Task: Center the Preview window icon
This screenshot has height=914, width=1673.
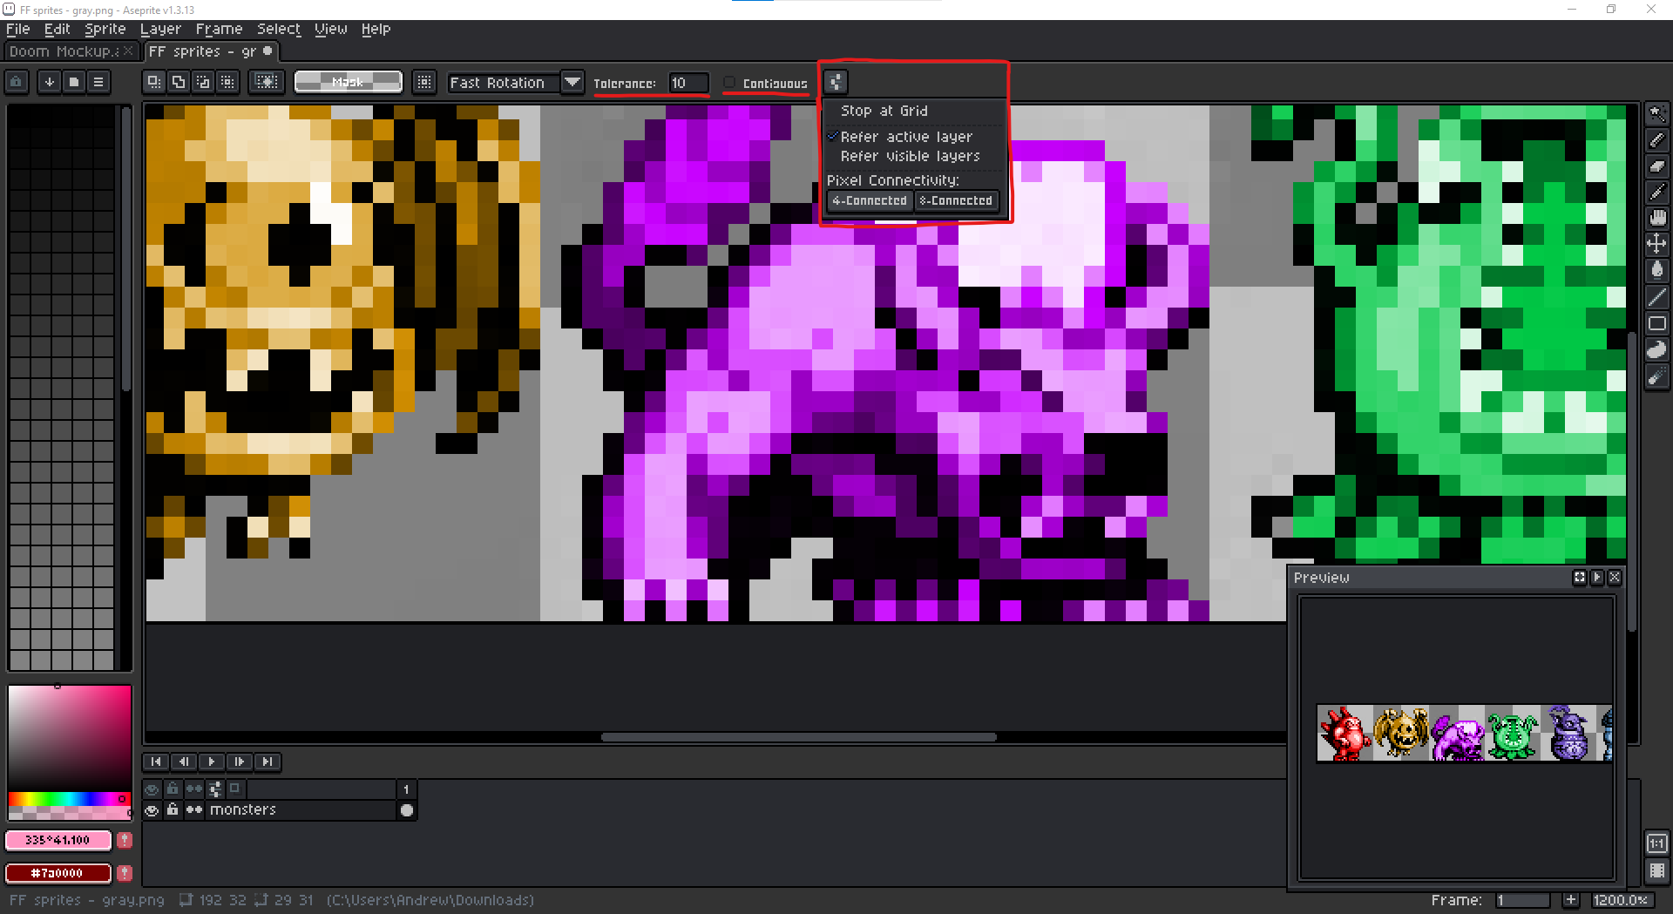Action: click(x=1580, y=578)
